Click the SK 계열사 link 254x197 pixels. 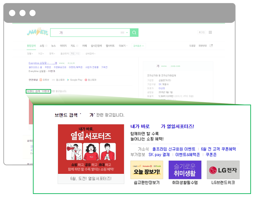click(x=163, y=84)
